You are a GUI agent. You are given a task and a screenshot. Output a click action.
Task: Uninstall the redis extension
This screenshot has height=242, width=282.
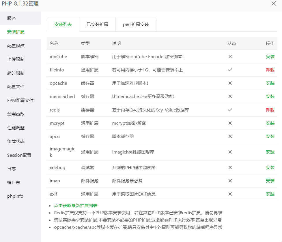coord(270,110)
